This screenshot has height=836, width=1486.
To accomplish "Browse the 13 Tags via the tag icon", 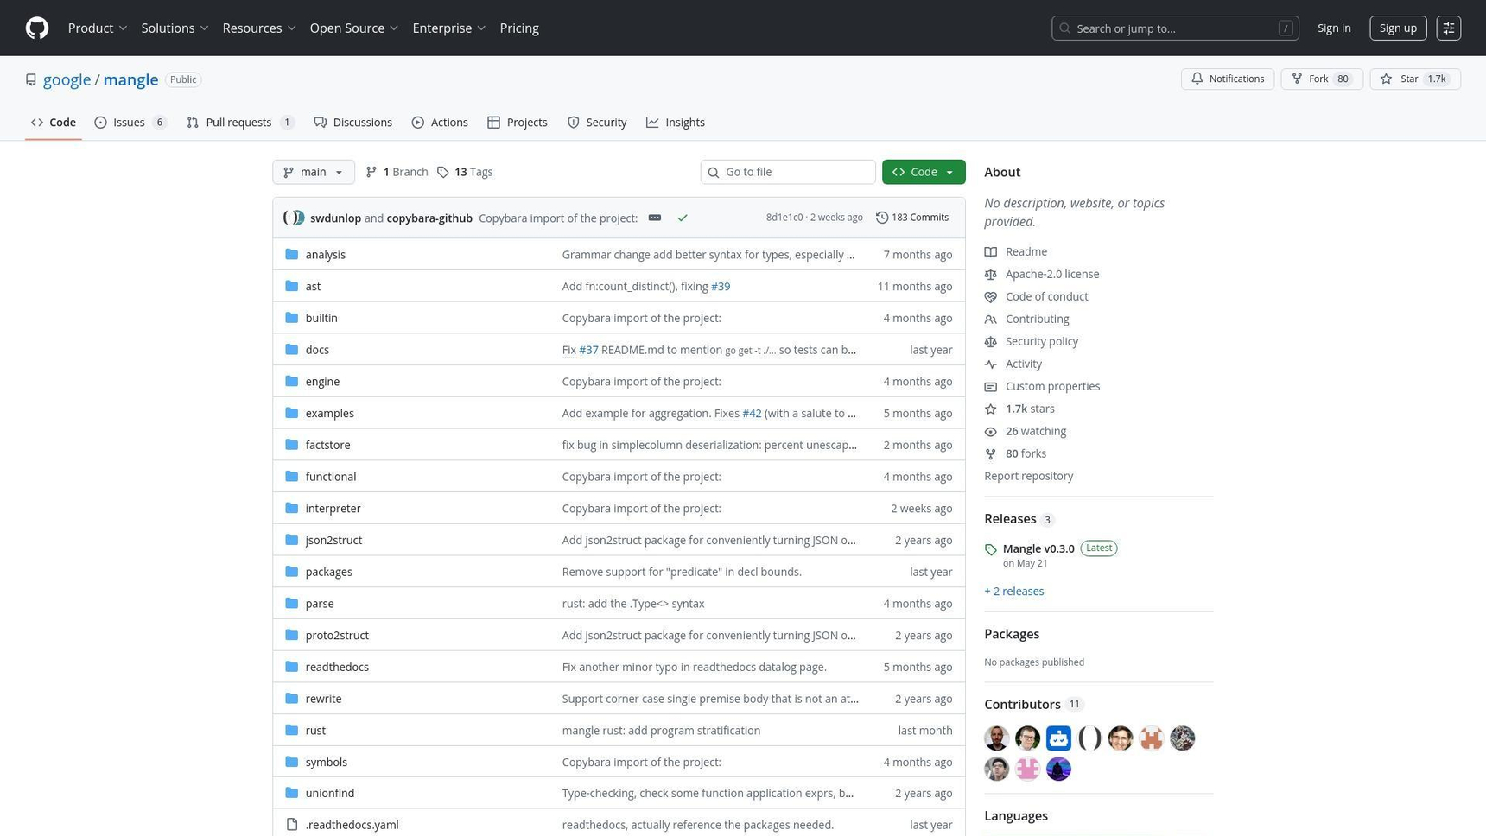I will coord(443,172).
